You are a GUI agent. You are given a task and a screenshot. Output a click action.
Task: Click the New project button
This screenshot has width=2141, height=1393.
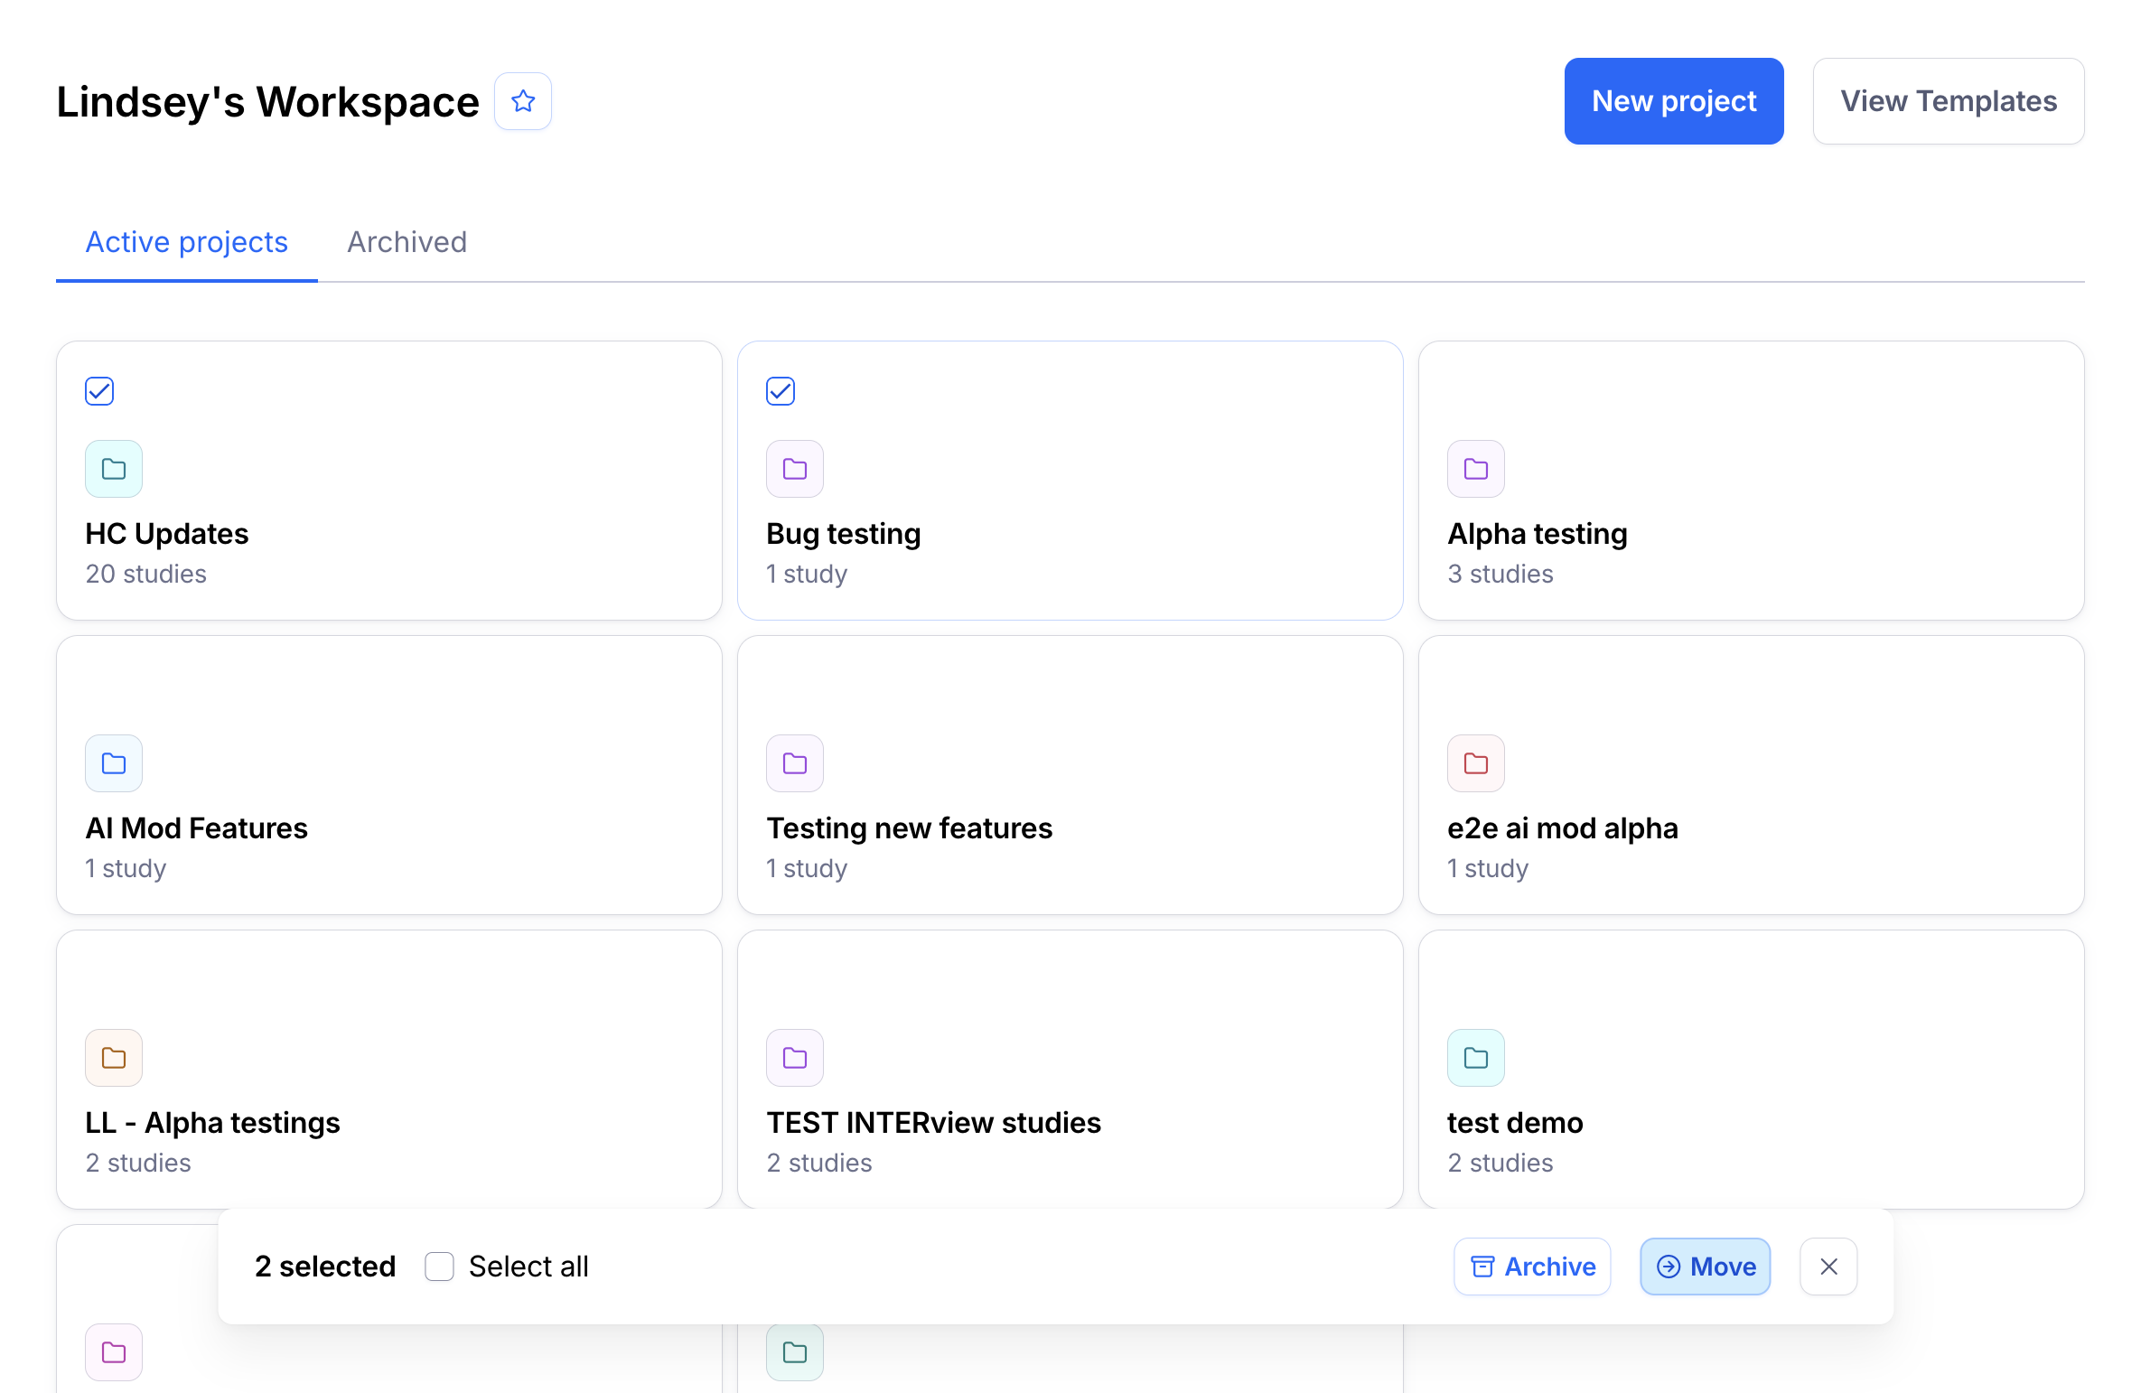pyautogui.click(x=1674, y=101)
